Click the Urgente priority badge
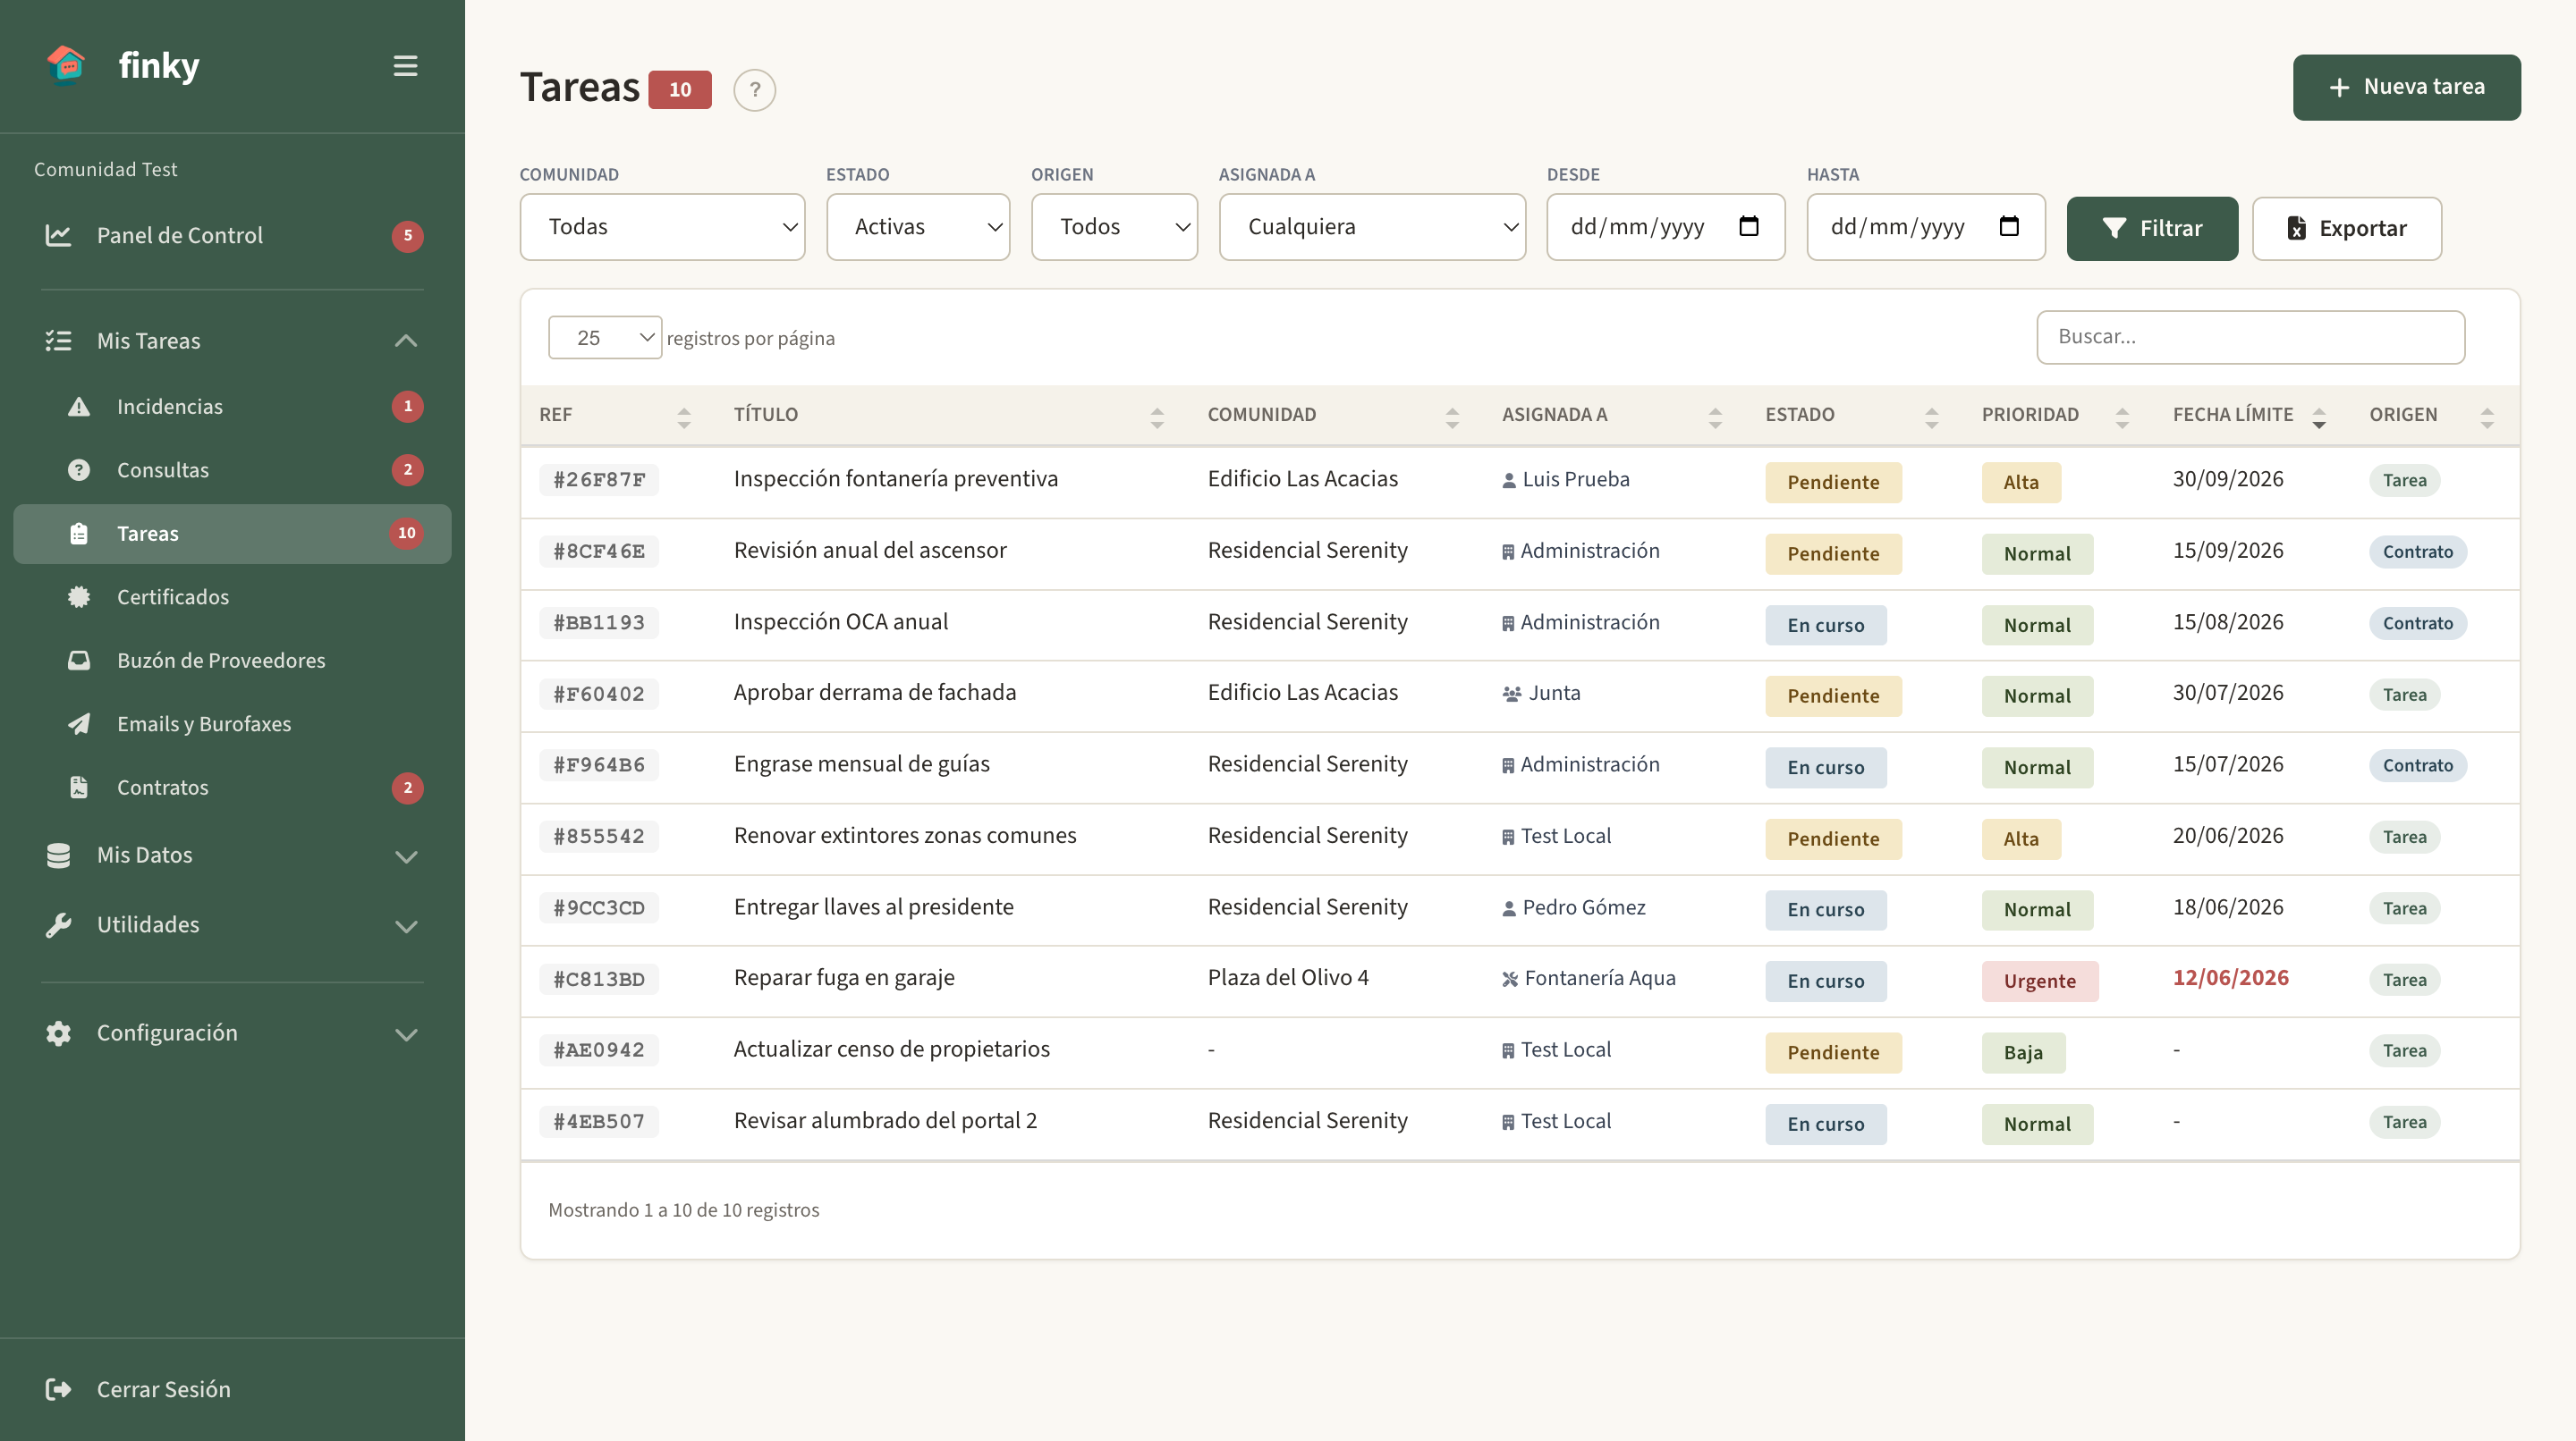The image size is (2576, 1441). [2039, 982]
